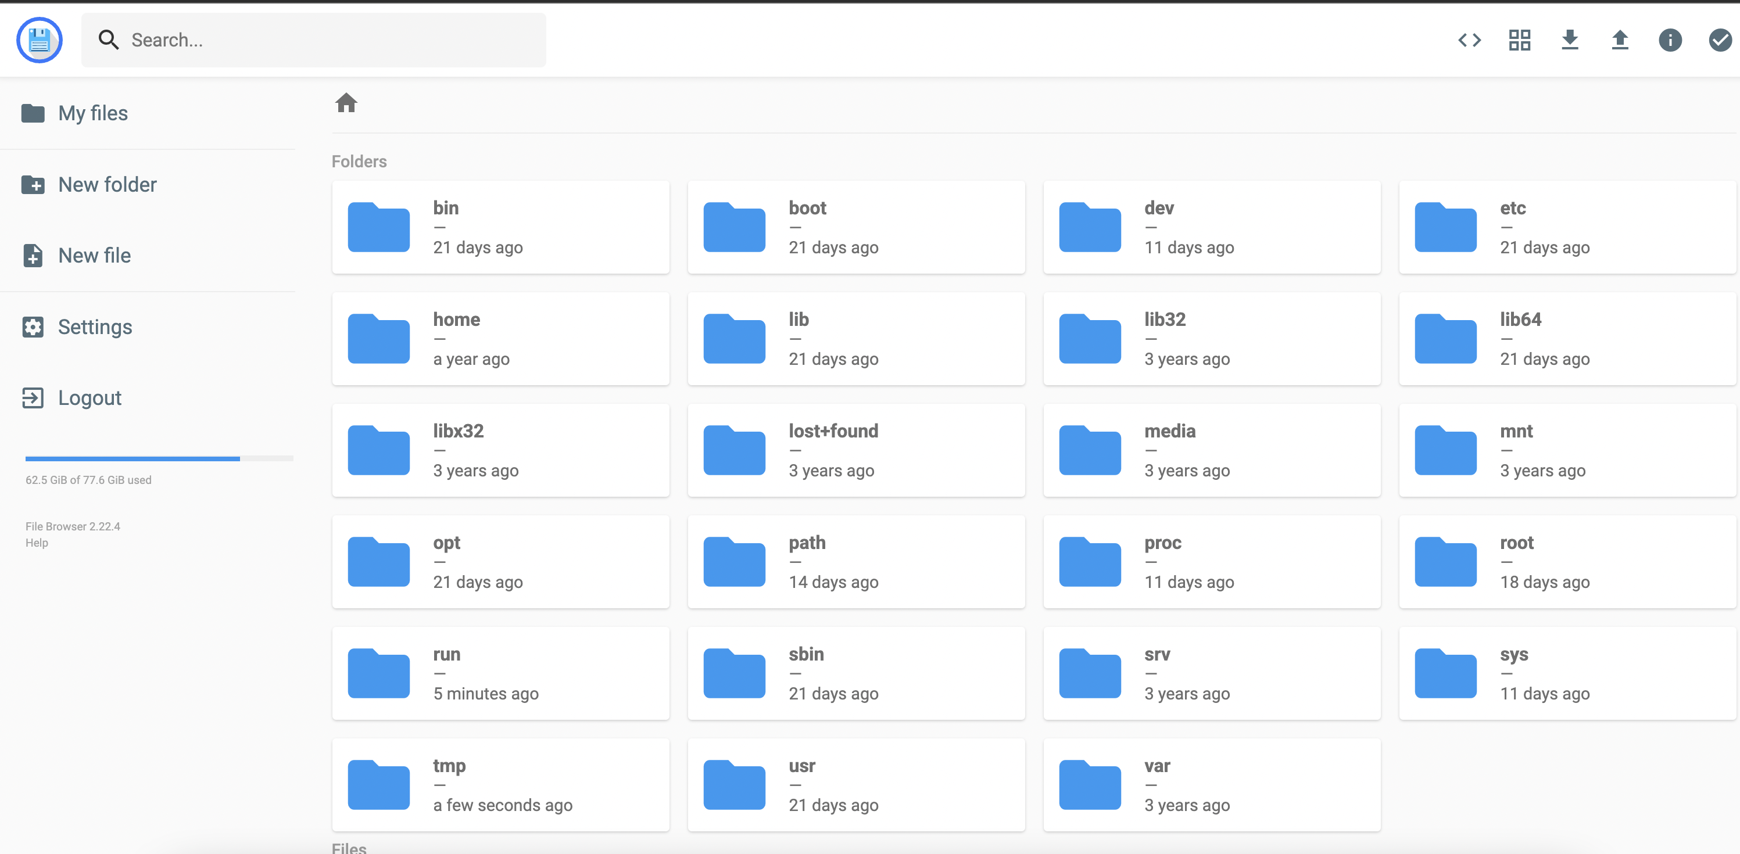Download files using the download icon
Image resolution: width=1740 pixels, height=854 pixels.
point(1570,41)
